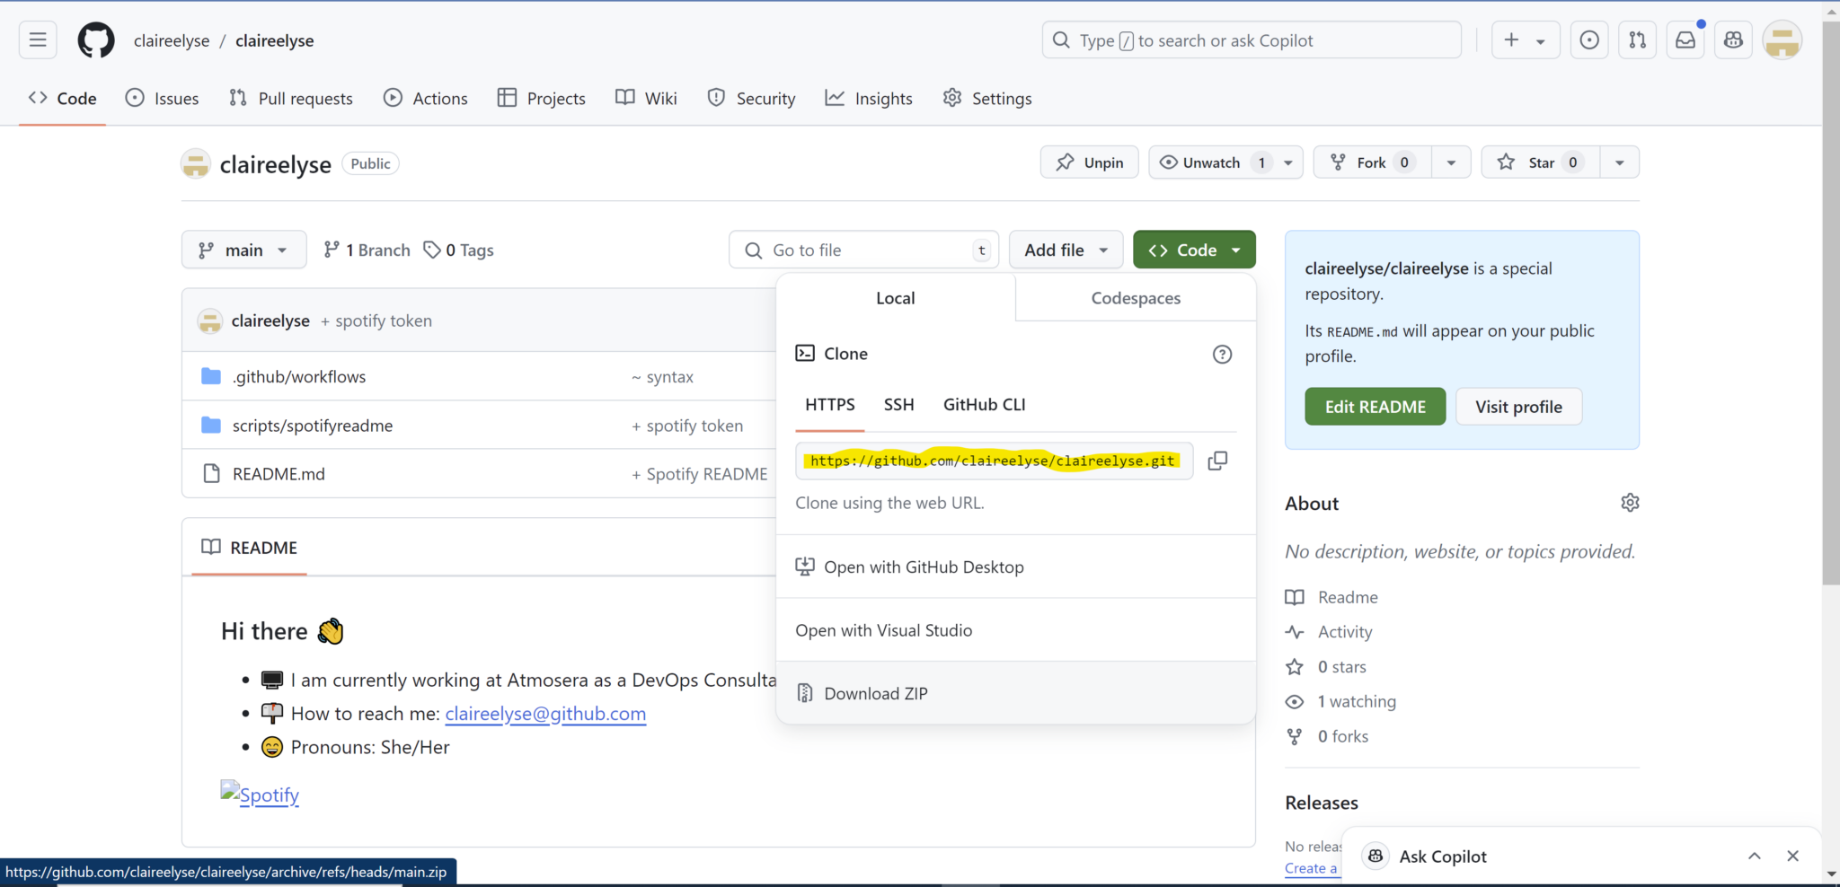Switch to the Codespaces tab
1840x887 pixels.
(x=1136, y=298)
